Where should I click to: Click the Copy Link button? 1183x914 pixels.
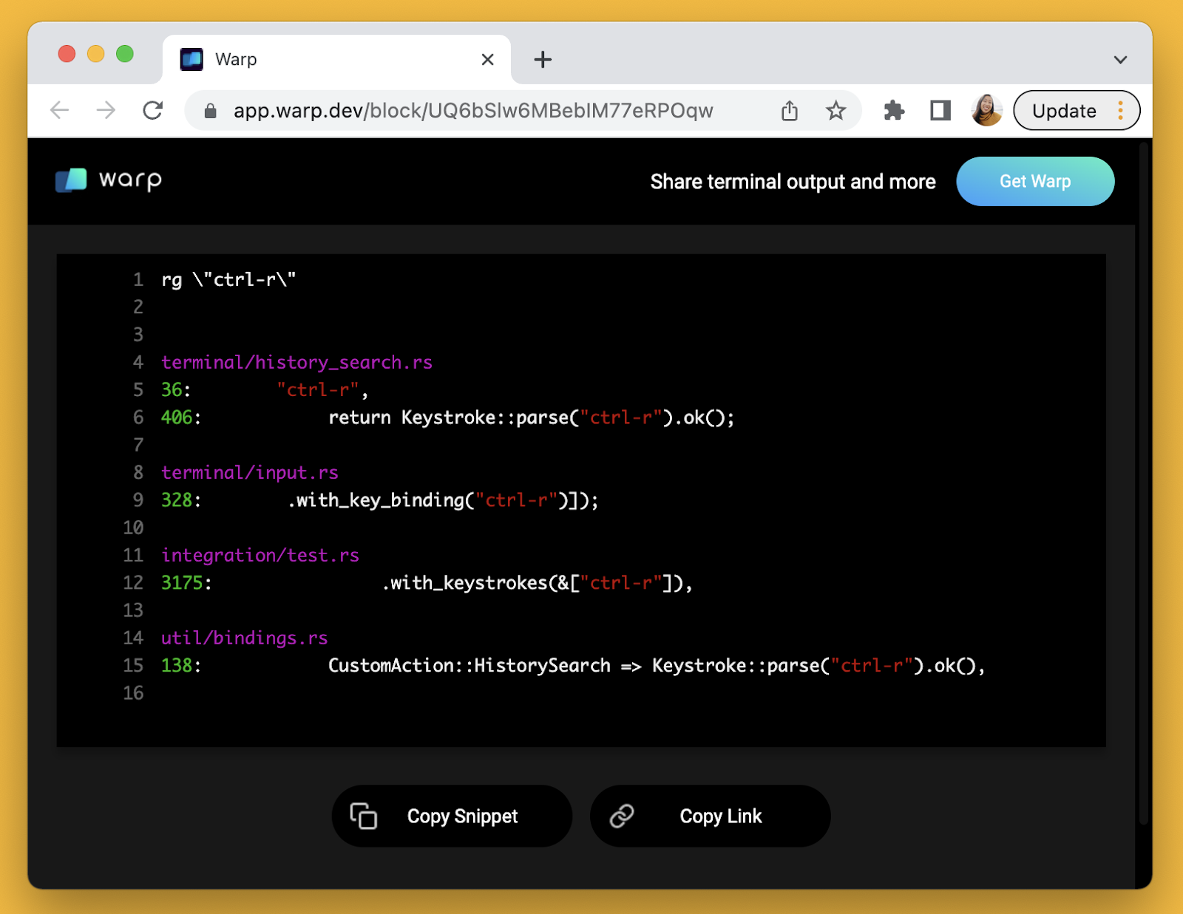pos(710,816)
